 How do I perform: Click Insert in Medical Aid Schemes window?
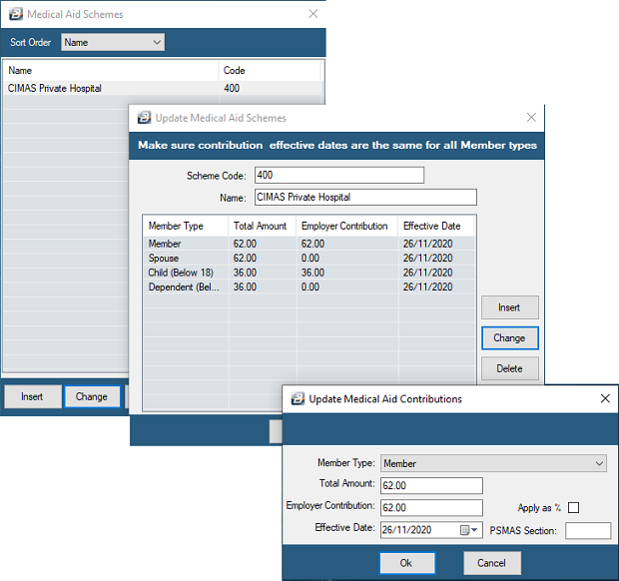pyautogui.click(x=32, y=396)
